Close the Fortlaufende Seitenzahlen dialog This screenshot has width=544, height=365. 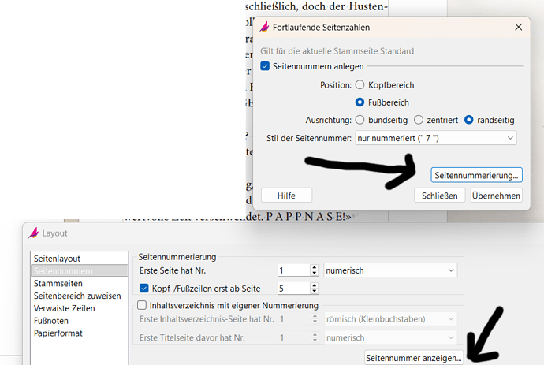point(518,27)
